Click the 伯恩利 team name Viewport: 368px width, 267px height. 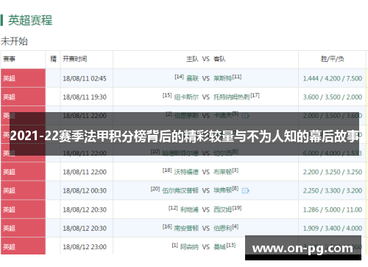pos(222,229)
